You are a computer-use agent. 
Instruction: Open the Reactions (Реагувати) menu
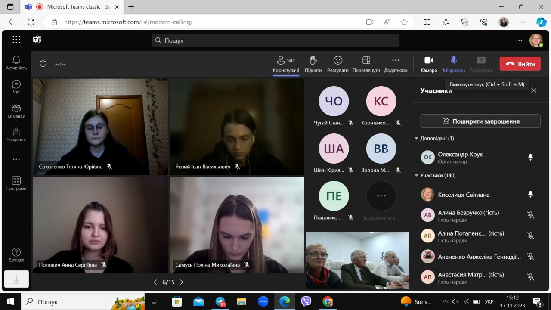click(337, 64)
